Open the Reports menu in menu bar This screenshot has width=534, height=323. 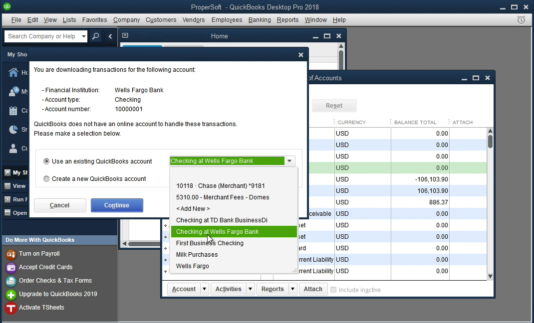coord(287,20)
